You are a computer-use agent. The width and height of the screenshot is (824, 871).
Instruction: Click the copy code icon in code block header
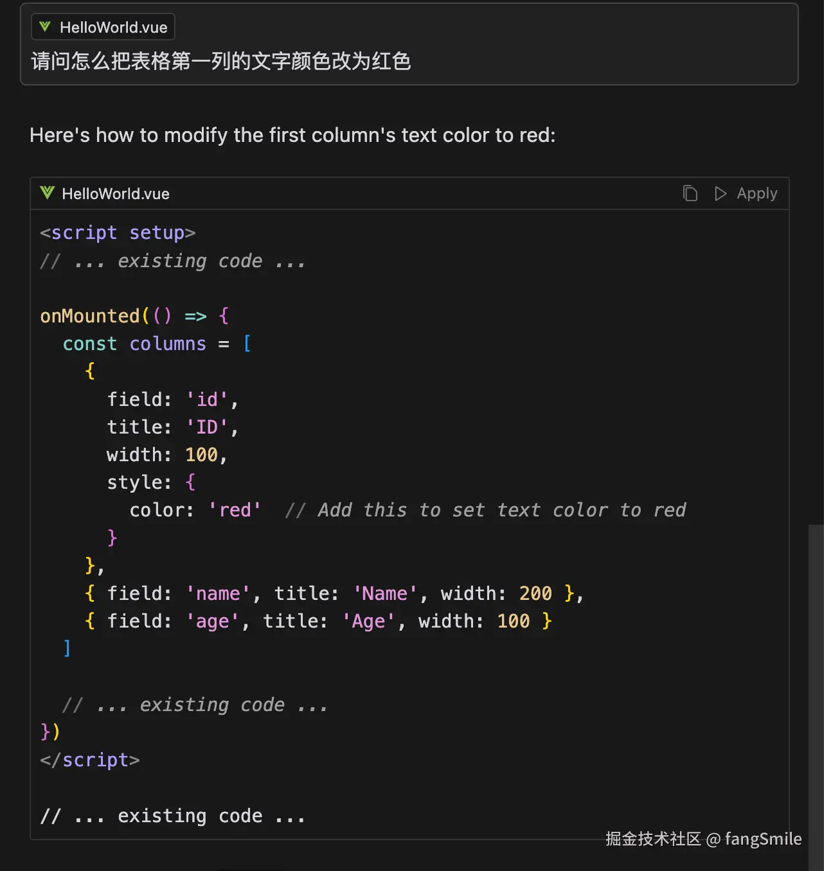click(690, 193)
